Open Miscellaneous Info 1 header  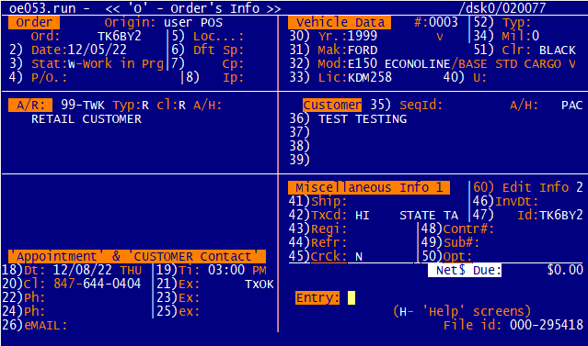(369, 187)
